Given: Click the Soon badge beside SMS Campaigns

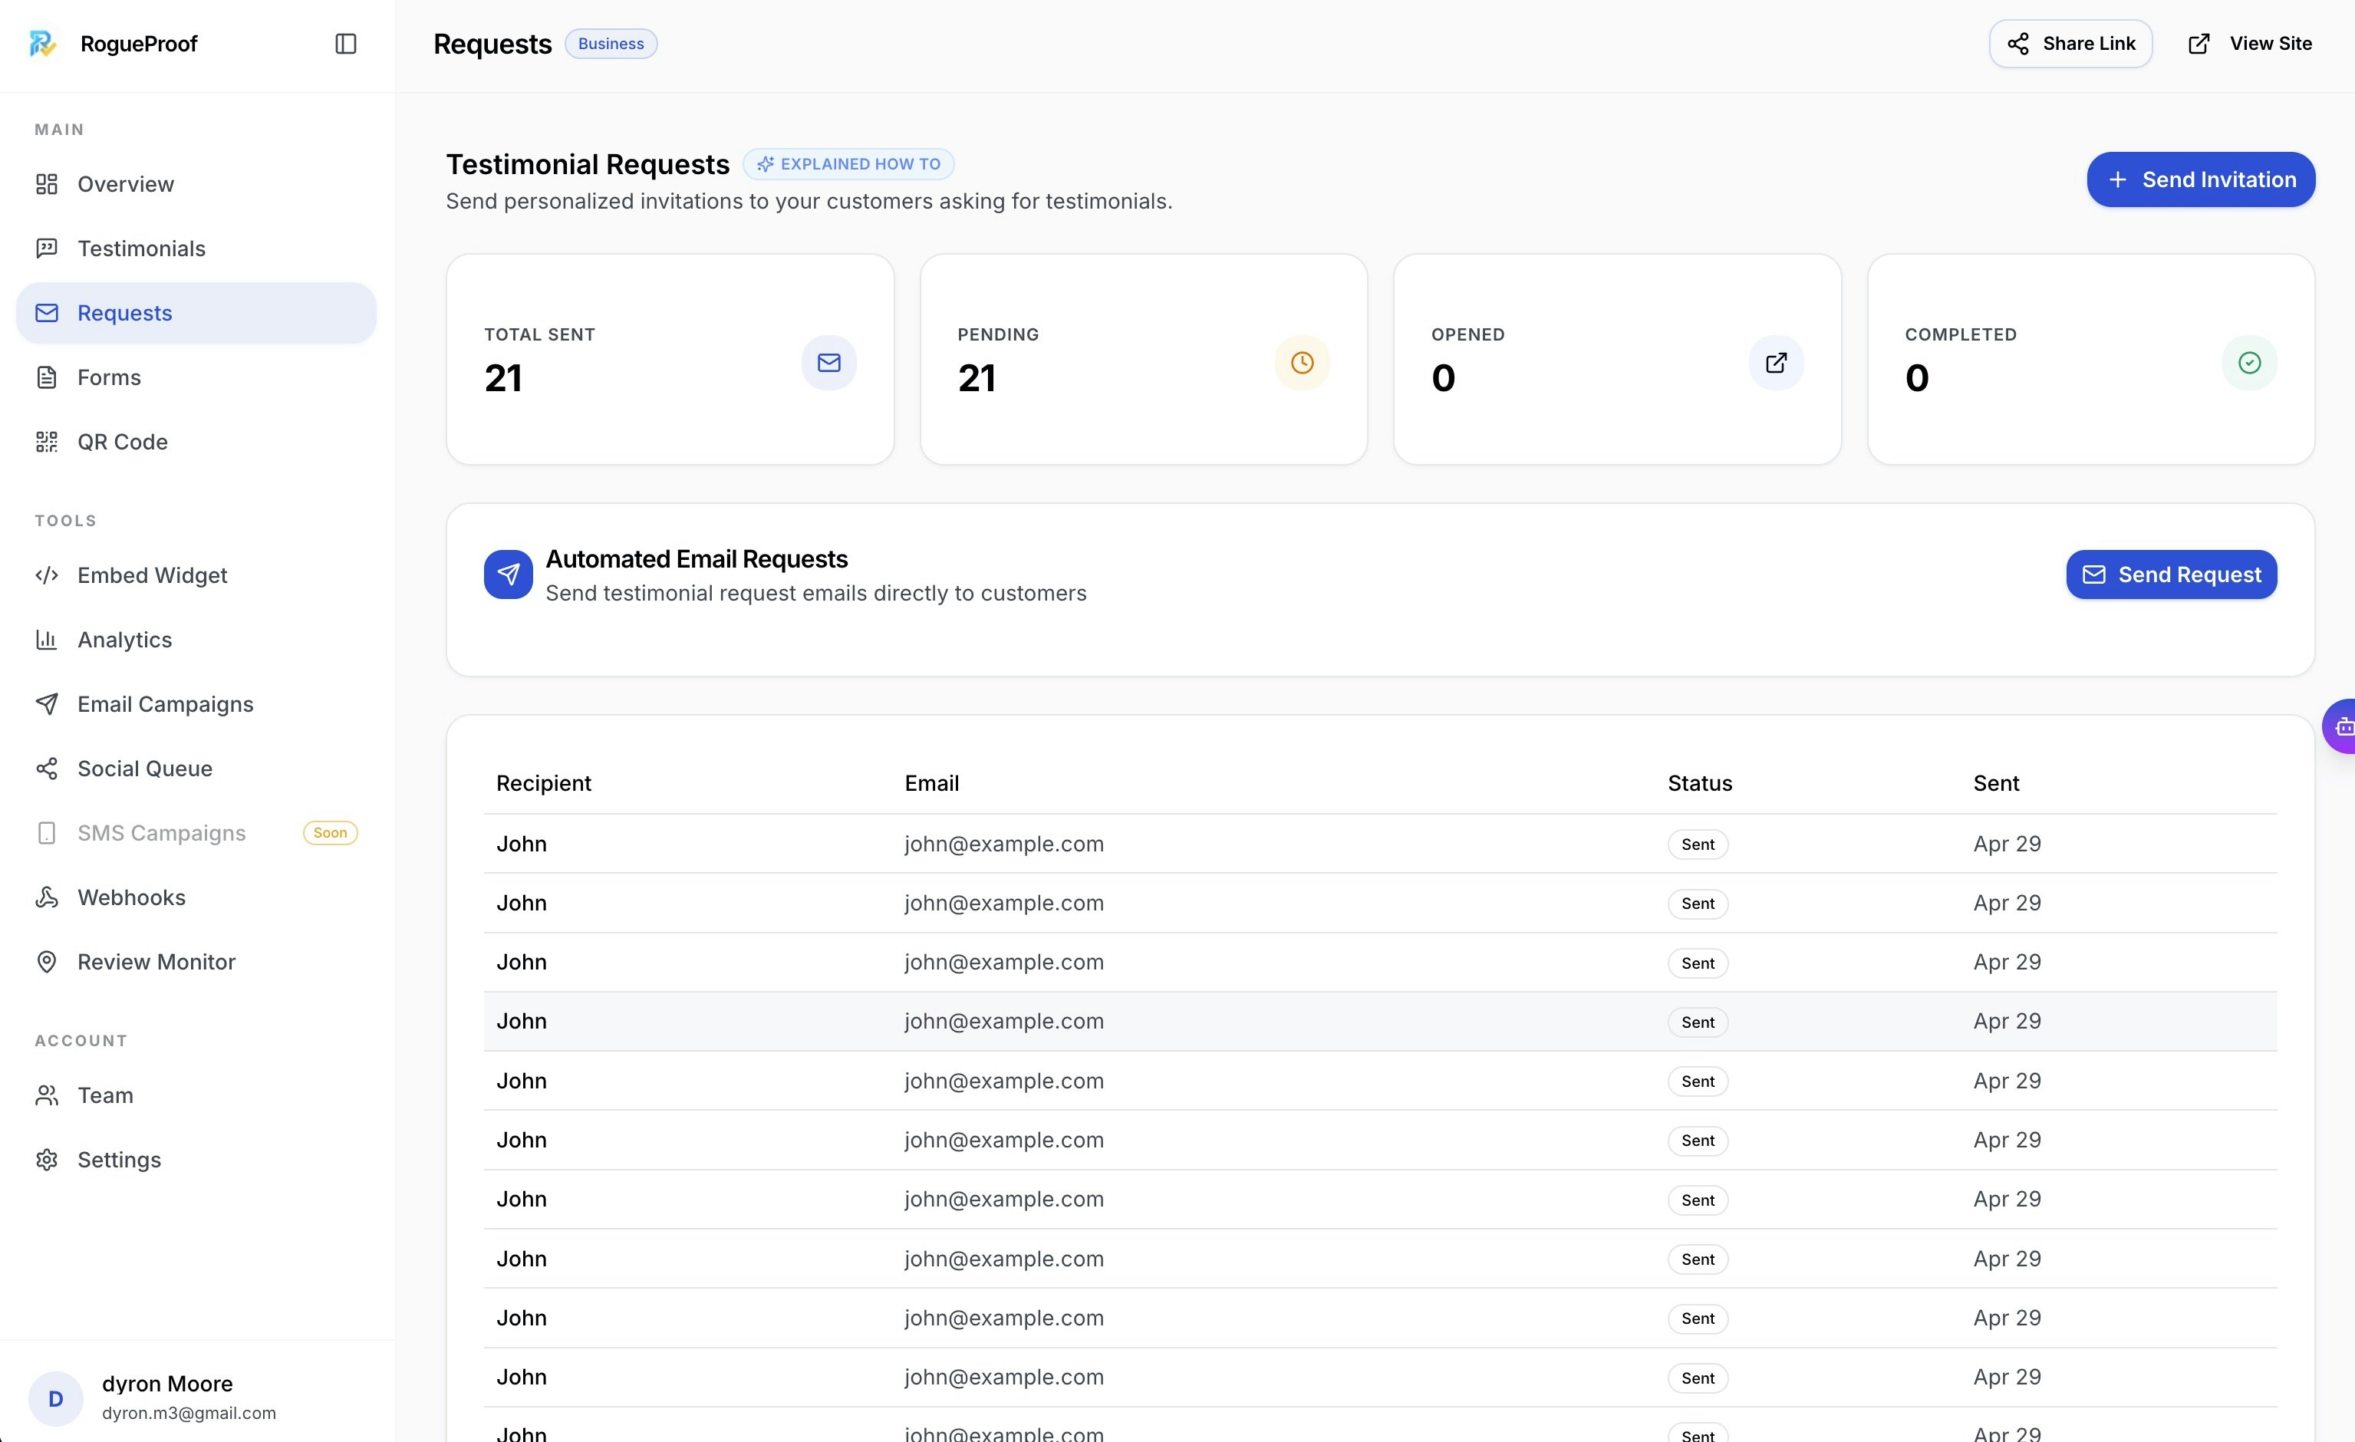Looking at the screenshot, I should pyautogui.click(x=330, y=833).
